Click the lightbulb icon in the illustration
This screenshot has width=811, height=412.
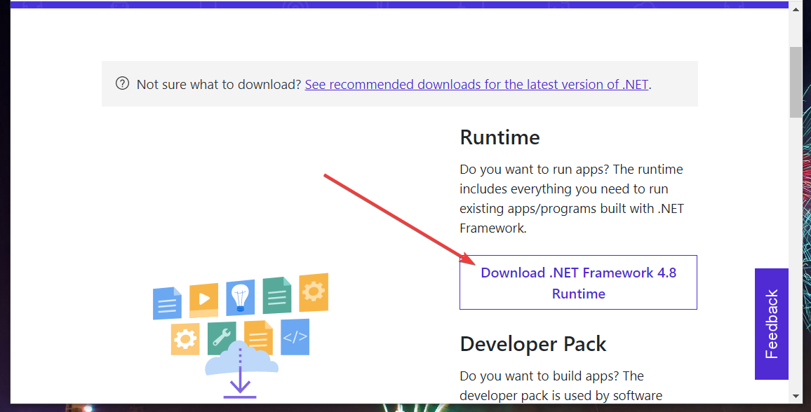(240, 298)
